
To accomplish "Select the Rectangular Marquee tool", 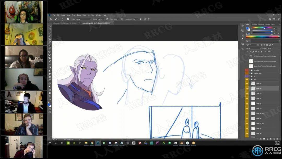I will pyautogui.click(x=50, y=29).
